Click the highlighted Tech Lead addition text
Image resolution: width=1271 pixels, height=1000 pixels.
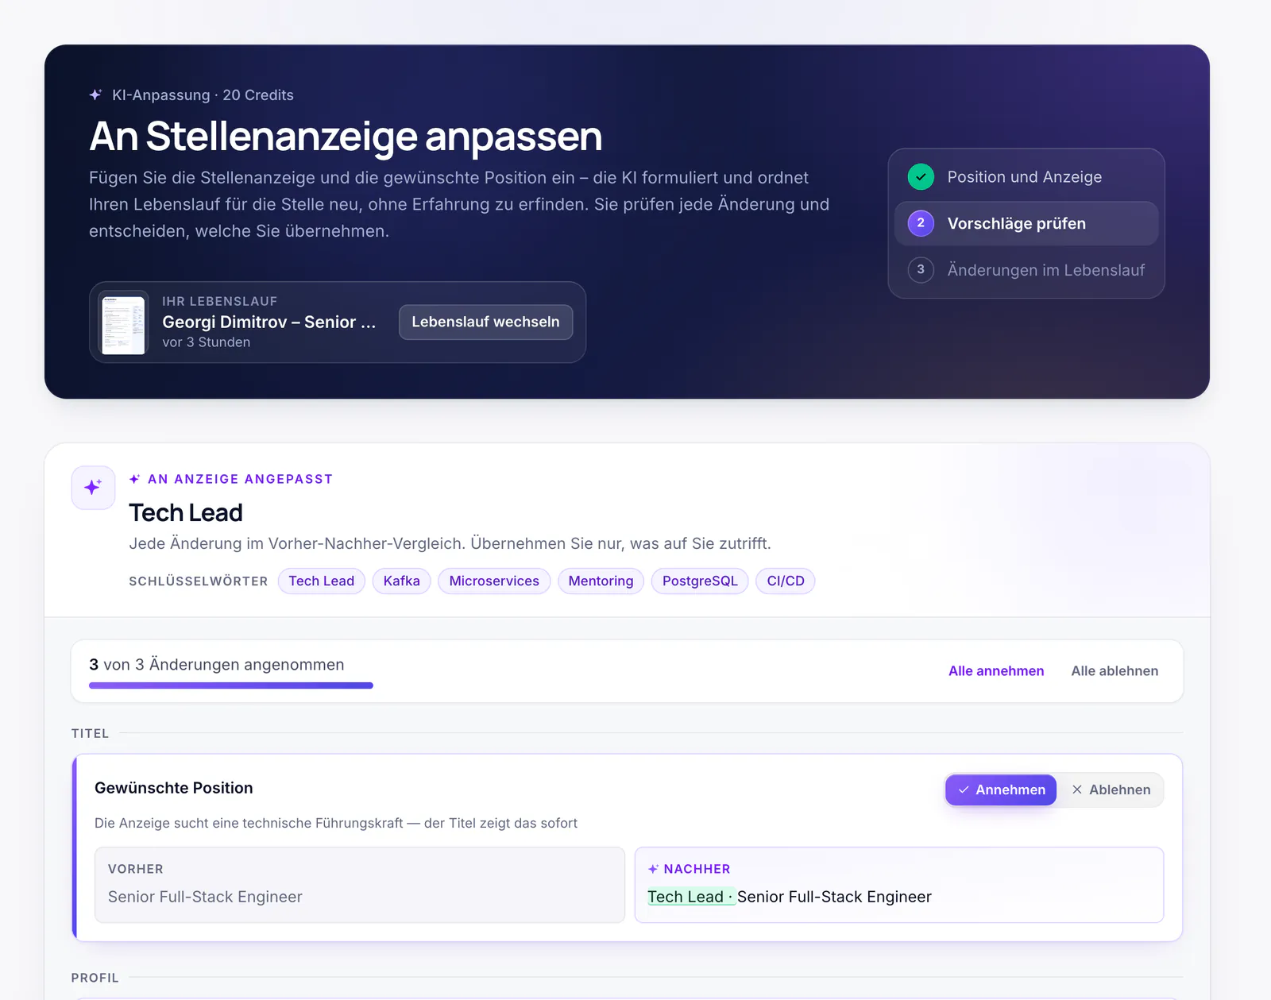pos(690,897)
